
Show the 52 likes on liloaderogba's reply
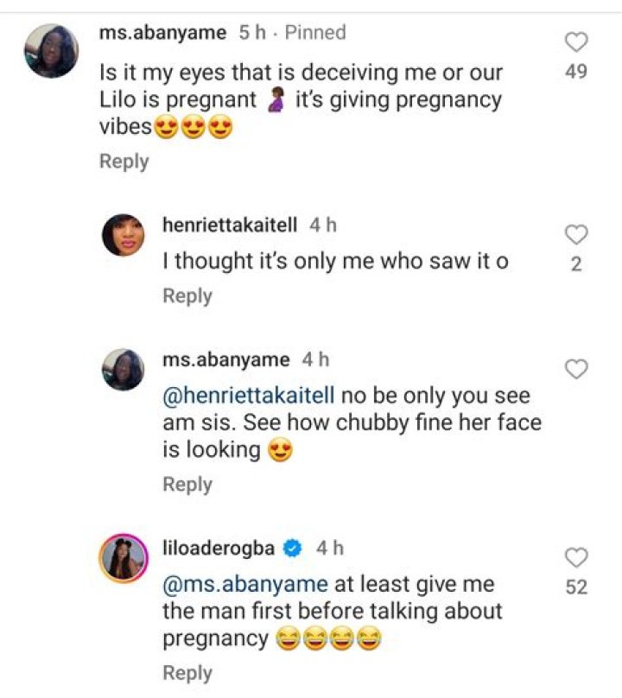576,587
